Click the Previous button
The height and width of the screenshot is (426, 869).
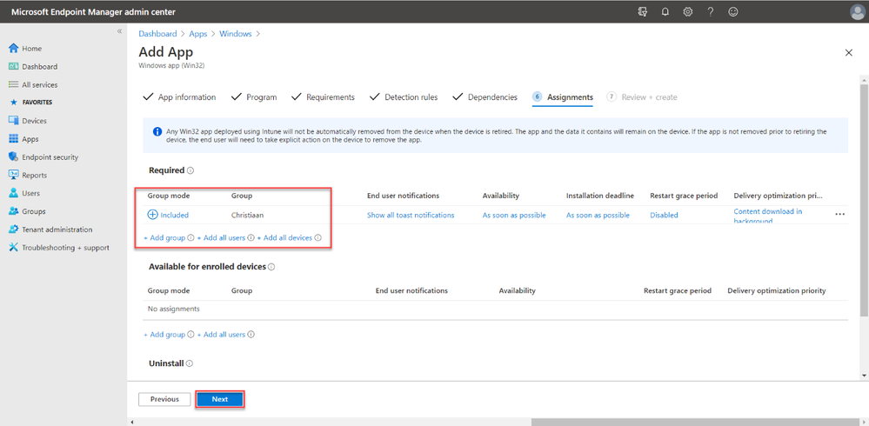[164, 399]
